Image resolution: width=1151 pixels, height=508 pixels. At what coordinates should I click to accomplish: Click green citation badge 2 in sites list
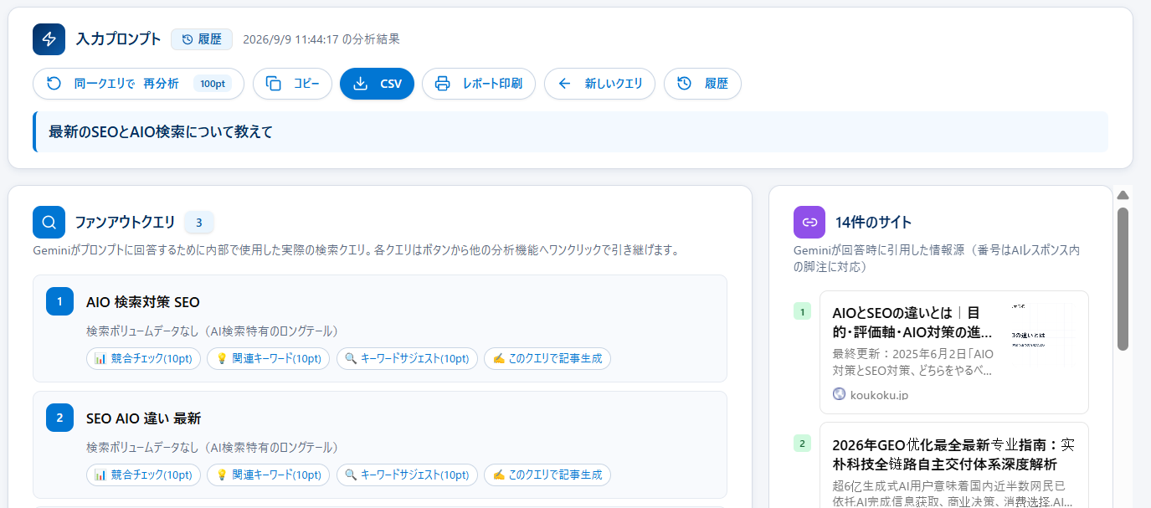[802, 444]
